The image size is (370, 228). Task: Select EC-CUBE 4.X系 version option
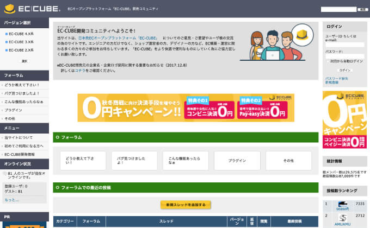coord(21,34)
